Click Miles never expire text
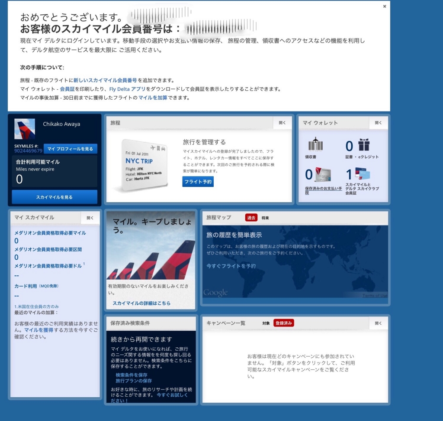The width and height of the screenshot is (443, 421). [x=35, y=169]
